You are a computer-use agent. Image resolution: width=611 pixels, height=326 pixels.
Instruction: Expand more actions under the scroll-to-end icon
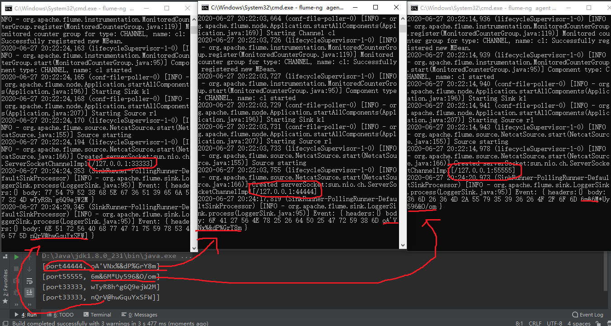[29, 304]
